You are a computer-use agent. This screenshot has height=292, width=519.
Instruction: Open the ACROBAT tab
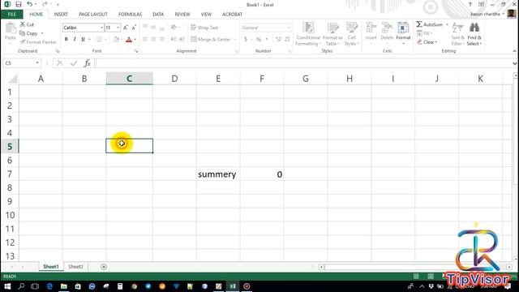pyautogui.click(x=232, y=15)
